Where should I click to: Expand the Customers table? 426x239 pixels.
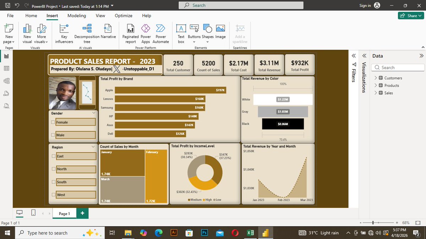click(376, 78)
